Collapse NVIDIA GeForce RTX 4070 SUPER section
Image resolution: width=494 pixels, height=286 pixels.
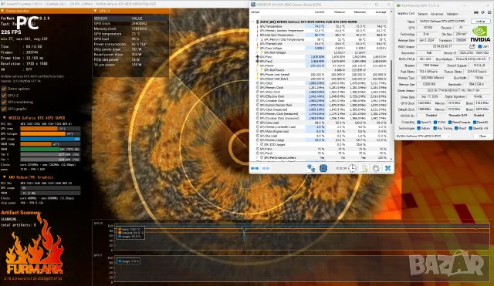5,118
